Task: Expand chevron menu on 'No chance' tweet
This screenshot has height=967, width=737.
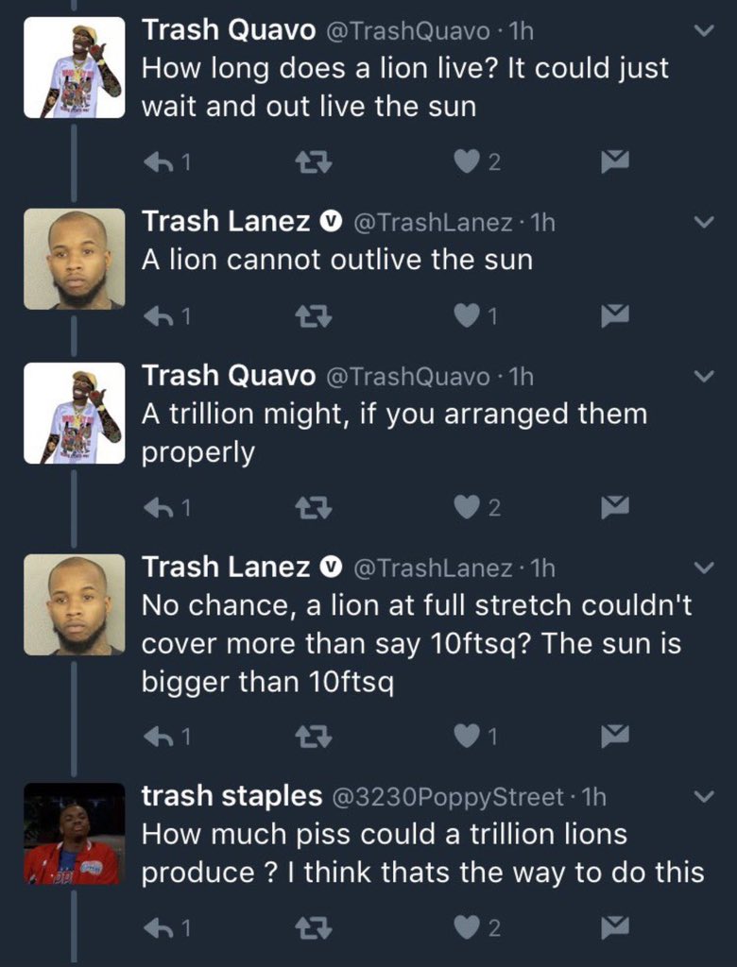Action: (x=704, y=567)
